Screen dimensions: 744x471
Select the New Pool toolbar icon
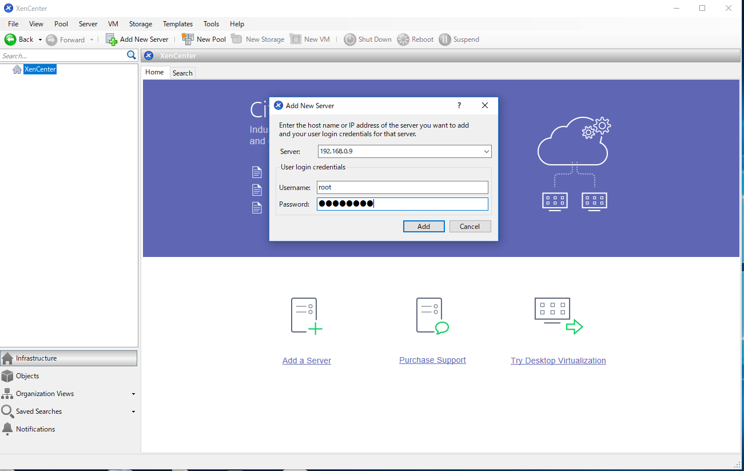188,39
